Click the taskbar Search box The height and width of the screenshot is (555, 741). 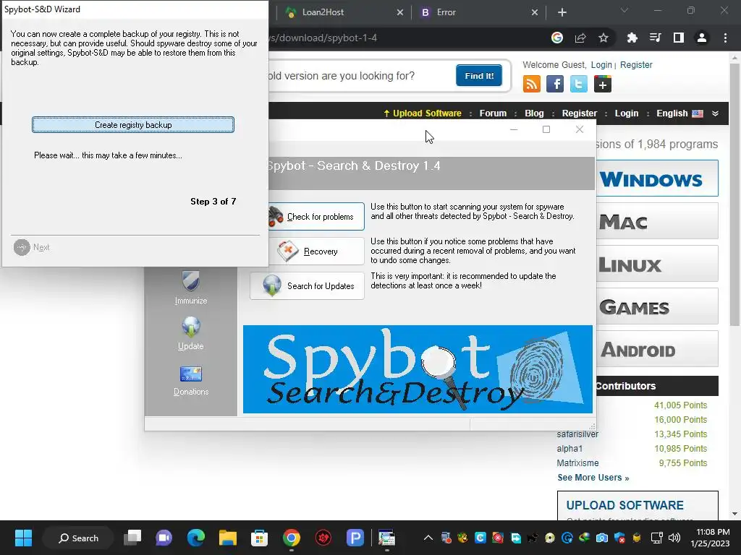point(78,538)
